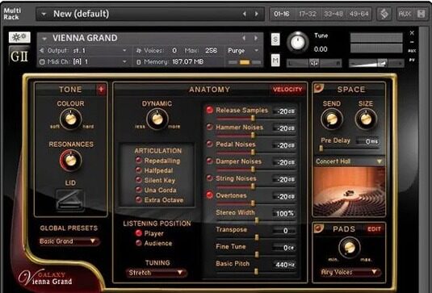The image size is (432, 293).
Task: Click the Tune knob
Action: coord(298,43)
